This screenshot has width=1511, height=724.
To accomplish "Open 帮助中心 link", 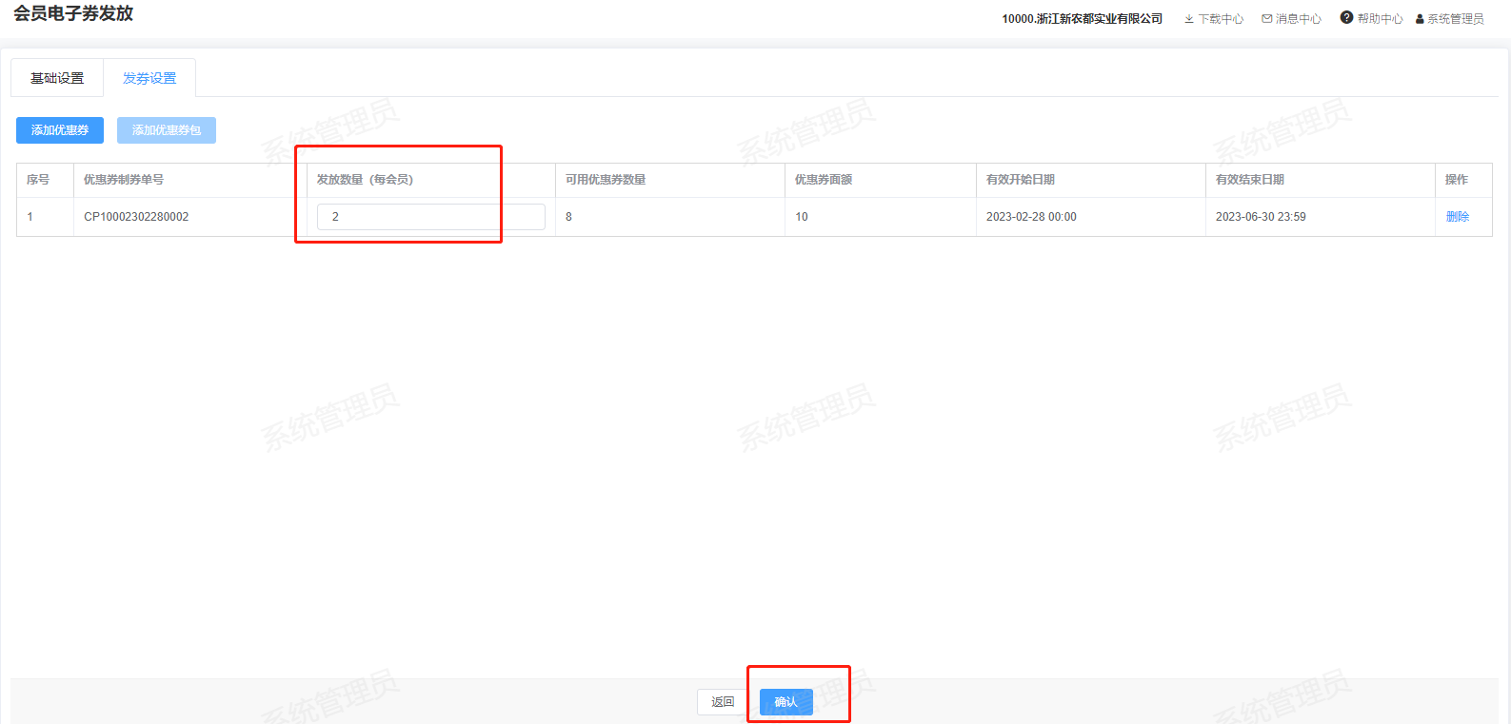I will 1380,19.
